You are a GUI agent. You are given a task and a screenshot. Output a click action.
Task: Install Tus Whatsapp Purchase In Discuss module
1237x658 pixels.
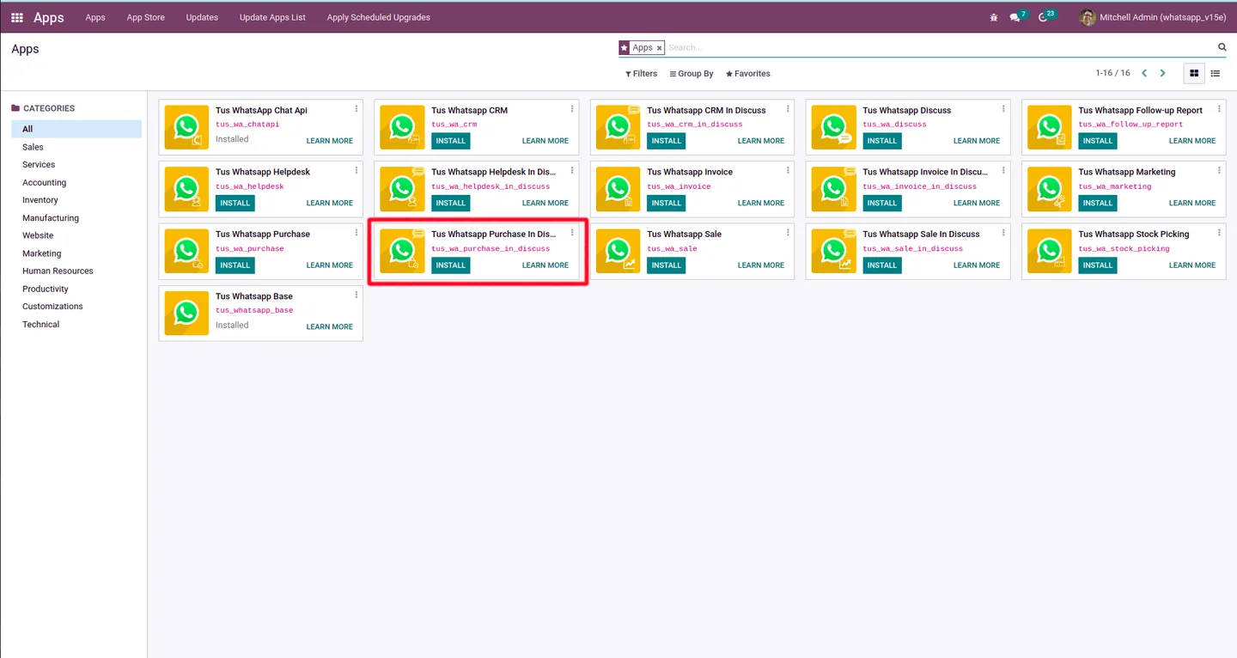[x=451, y=265]
